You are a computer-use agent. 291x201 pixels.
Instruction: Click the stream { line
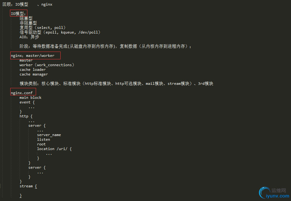[28, 186]
